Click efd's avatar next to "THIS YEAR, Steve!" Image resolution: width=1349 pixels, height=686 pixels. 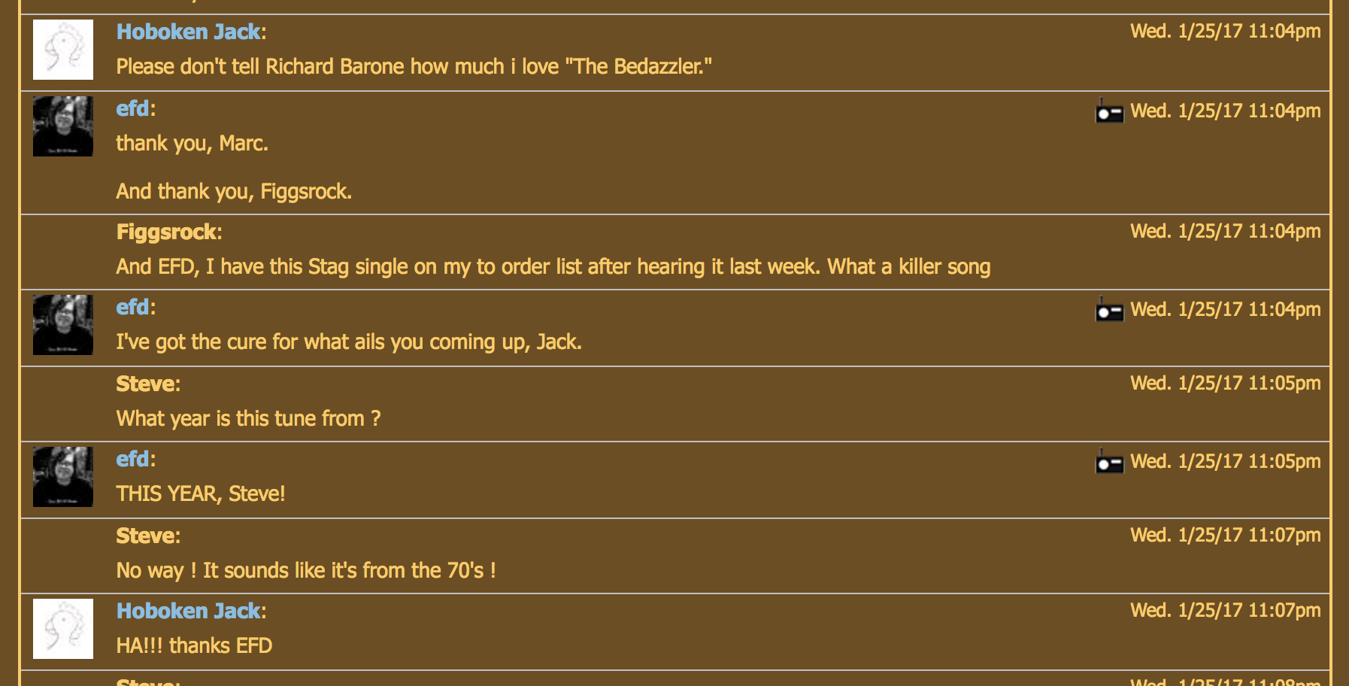(x=63, y=477)
